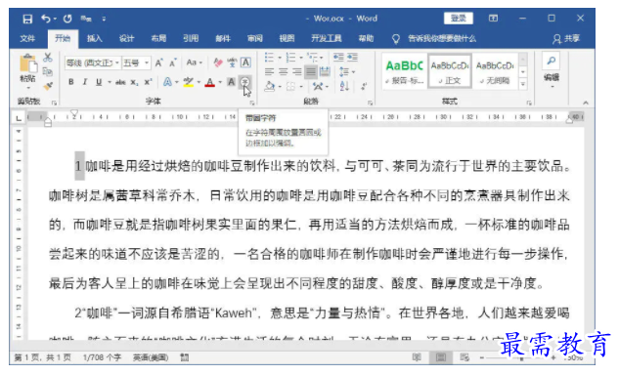Toggle Italic formatting
619x375 pixels.
(84, 82)
